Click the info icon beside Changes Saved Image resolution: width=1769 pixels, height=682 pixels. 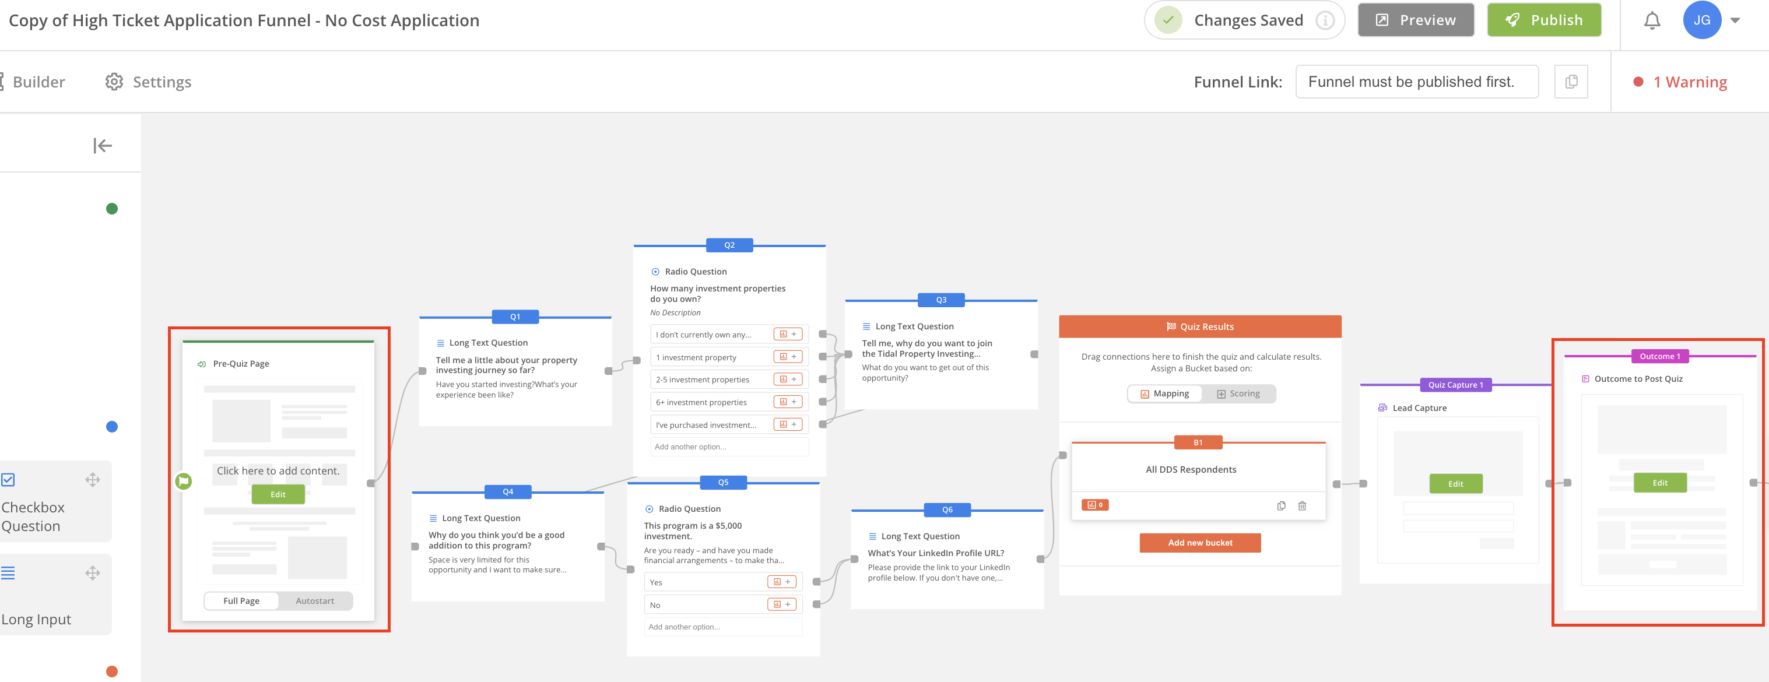1324,20
